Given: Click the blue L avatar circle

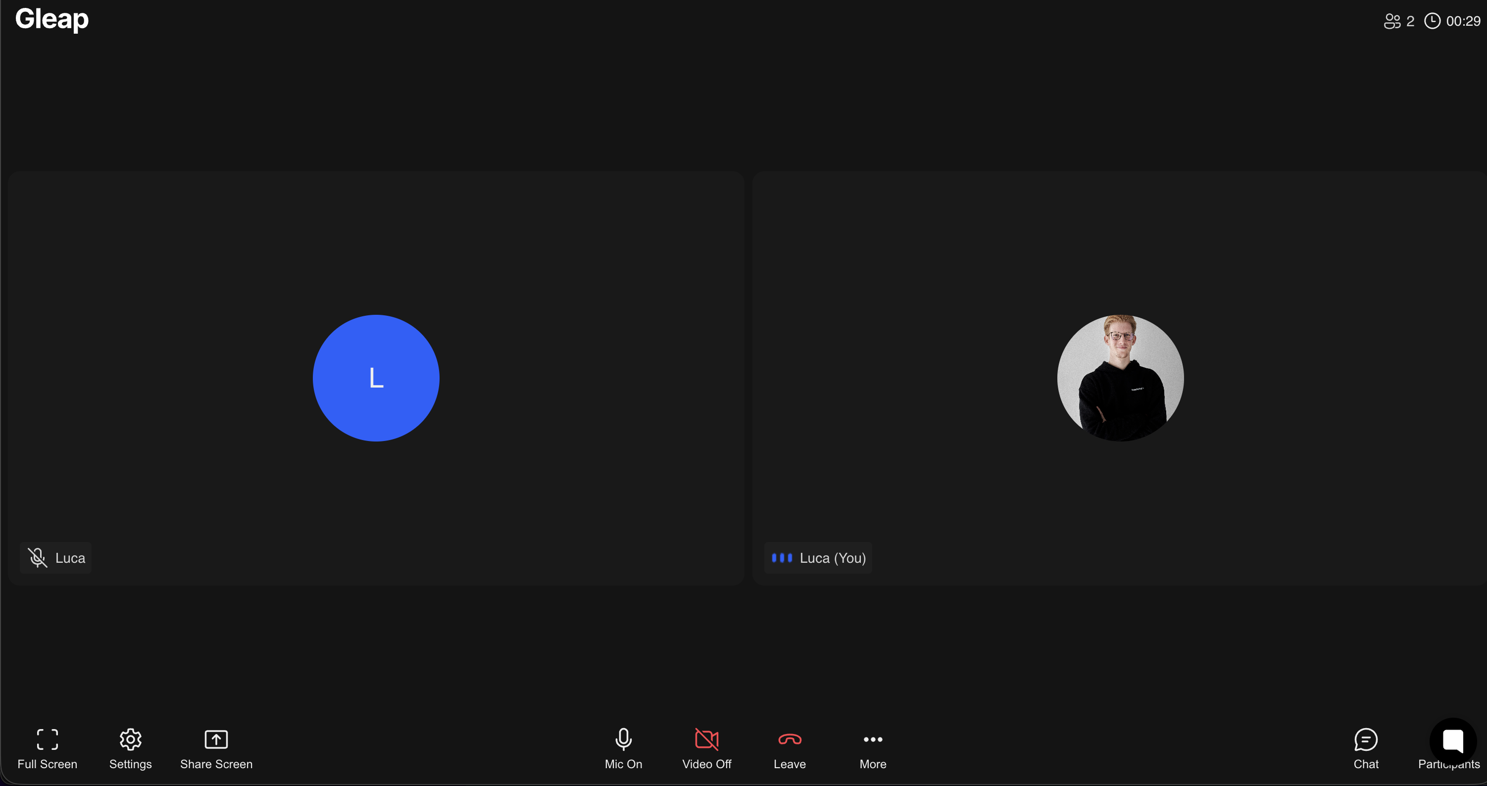Looking at the screenshot, I should coord(376,378).
